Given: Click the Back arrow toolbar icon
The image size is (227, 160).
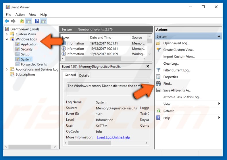Looking at the screenshot, I should click(x=7, y=21).
